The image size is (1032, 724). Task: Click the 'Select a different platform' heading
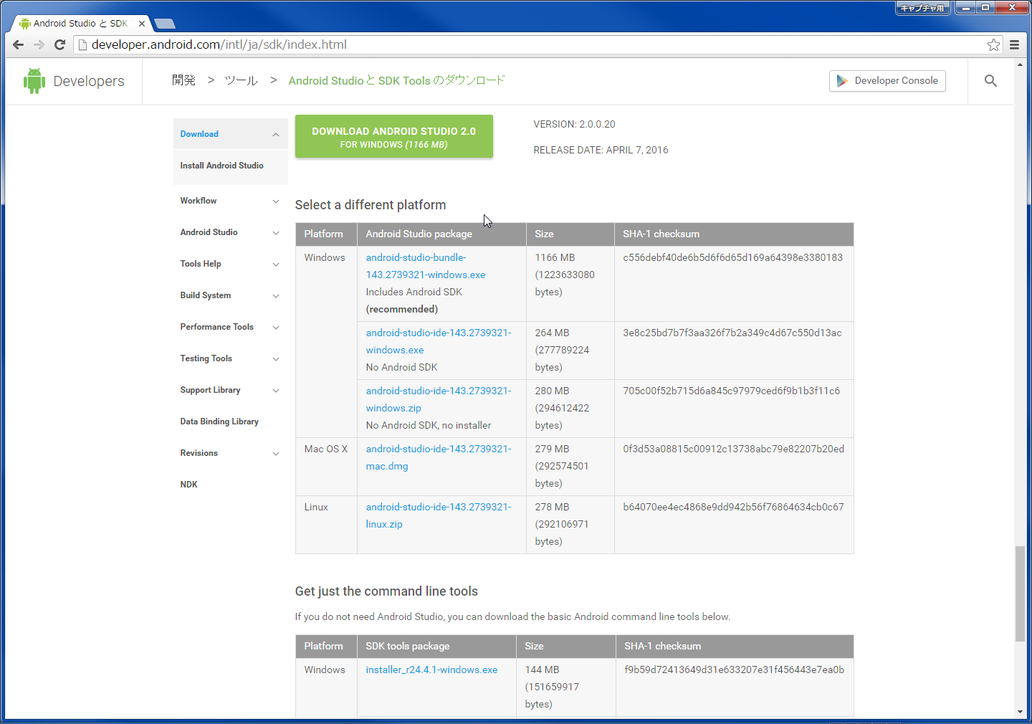tap(371, 205)
